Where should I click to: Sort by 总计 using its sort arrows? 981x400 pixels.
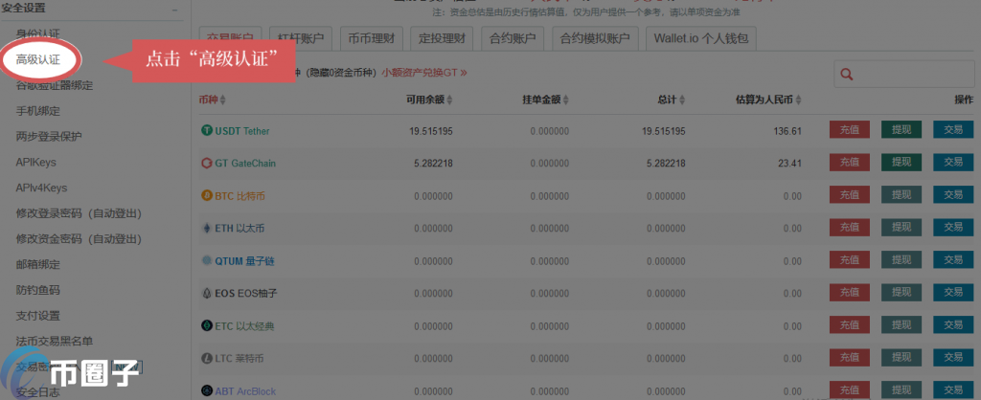[x=682, y=100]
